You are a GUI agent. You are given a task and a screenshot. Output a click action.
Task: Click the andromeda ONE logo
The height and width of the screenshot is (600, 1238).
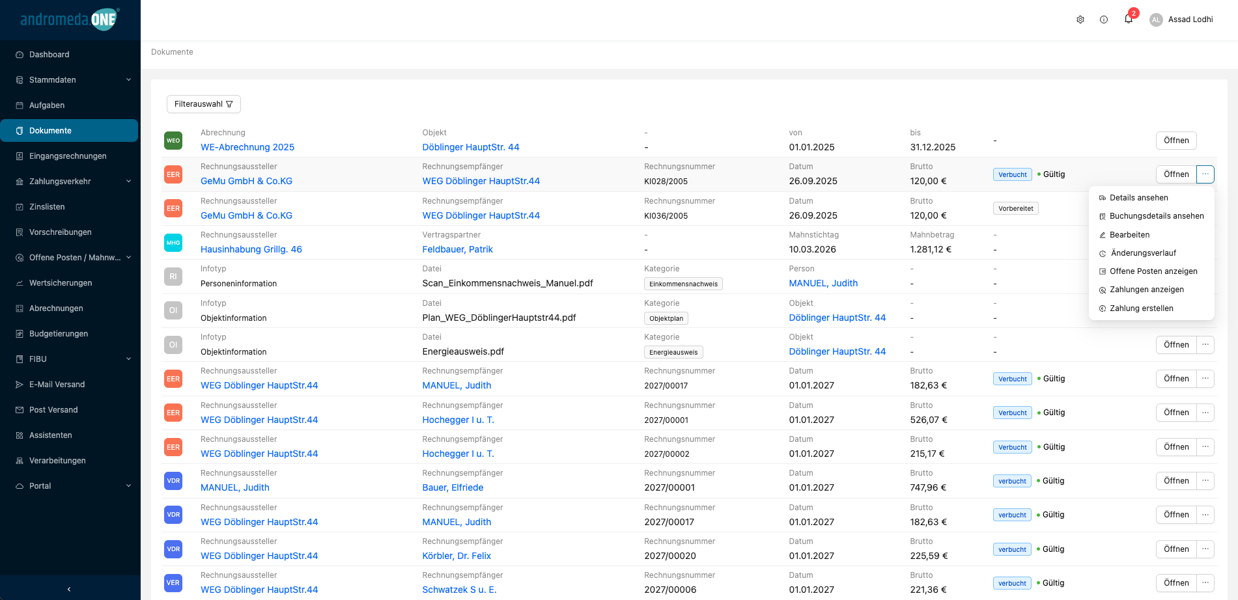click(x=68, y=20)
